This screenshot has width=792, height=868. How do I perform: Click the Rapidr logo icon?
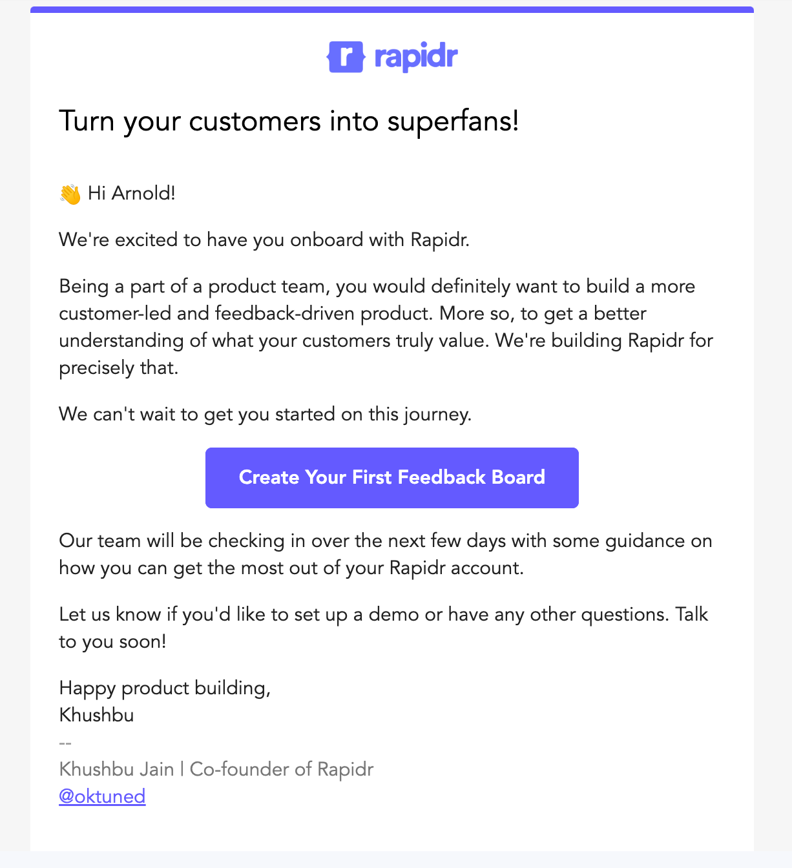click(346, 57)
